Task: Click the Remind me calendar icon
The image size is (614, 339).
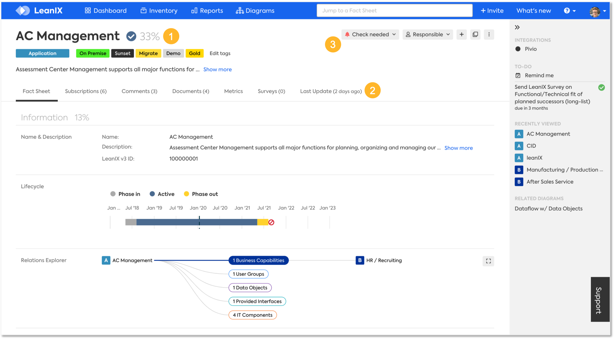Action: (x=518, y=75)
